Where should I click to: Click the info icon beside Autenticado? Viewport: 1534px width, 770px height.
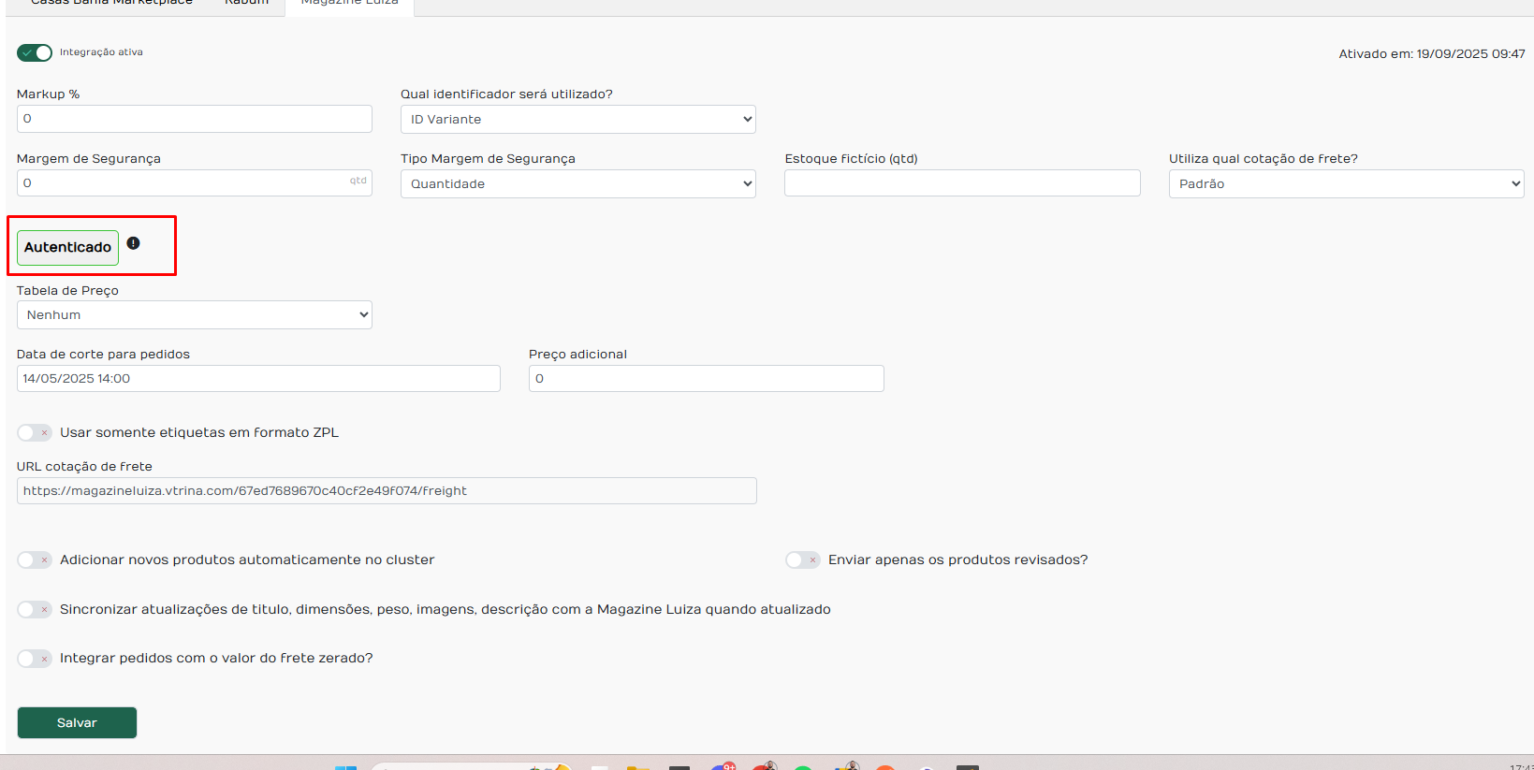pos(133,243)
